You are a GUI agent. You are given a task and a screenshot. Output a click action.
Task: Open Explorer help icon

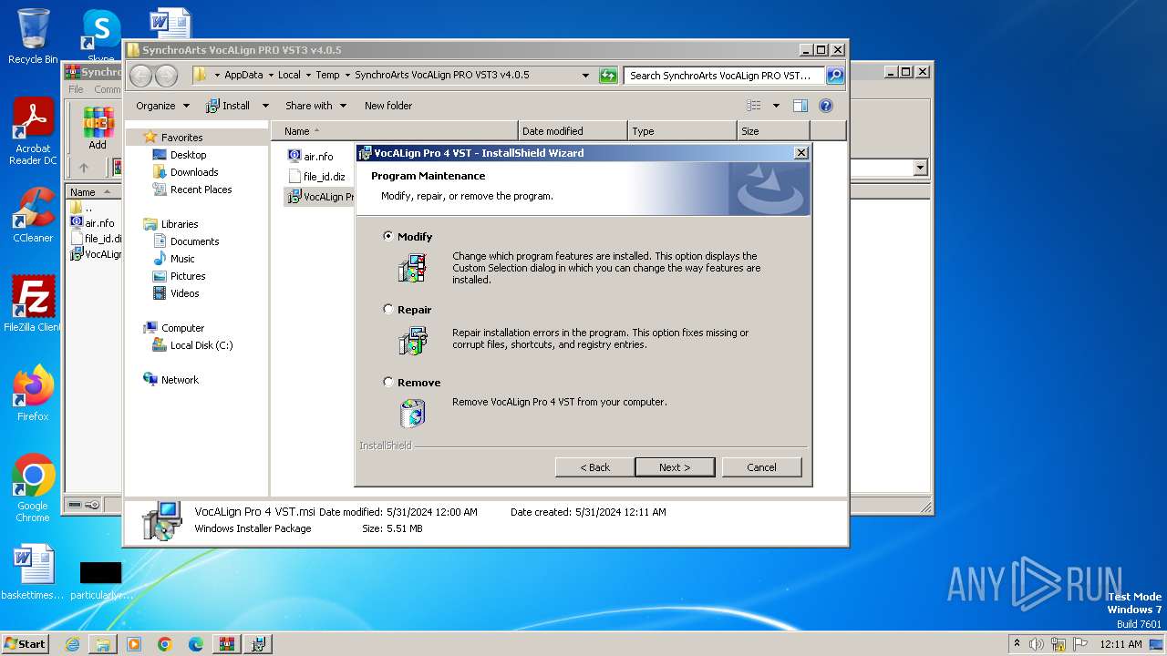(x=826, y=106)
